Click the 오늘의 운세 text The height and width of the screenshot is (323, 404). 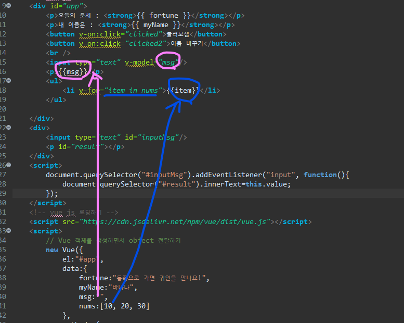[x=74, y=16]
